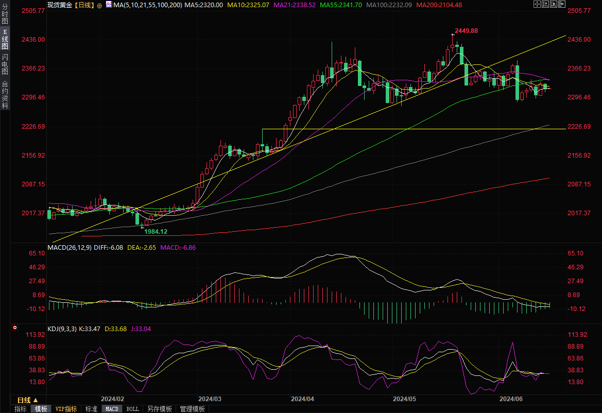Click the crosshair cursor icon at top right
Viewport: 602px width, 413px height.
coord(537,4)
